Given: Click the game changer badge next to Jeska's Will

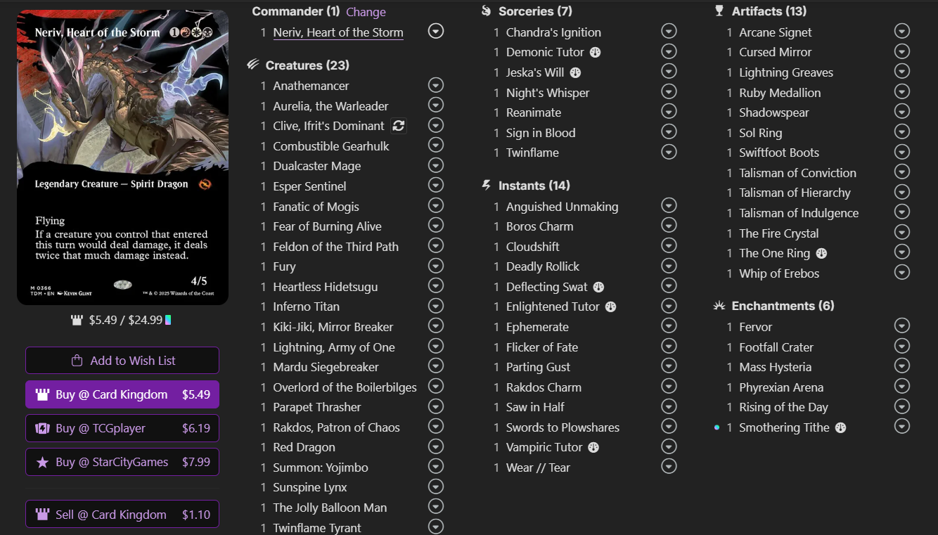Looking at the screenshot, I should click(575, 72).
